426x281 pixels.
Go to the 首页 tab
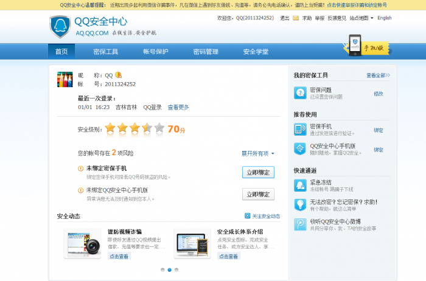[61, 52]
